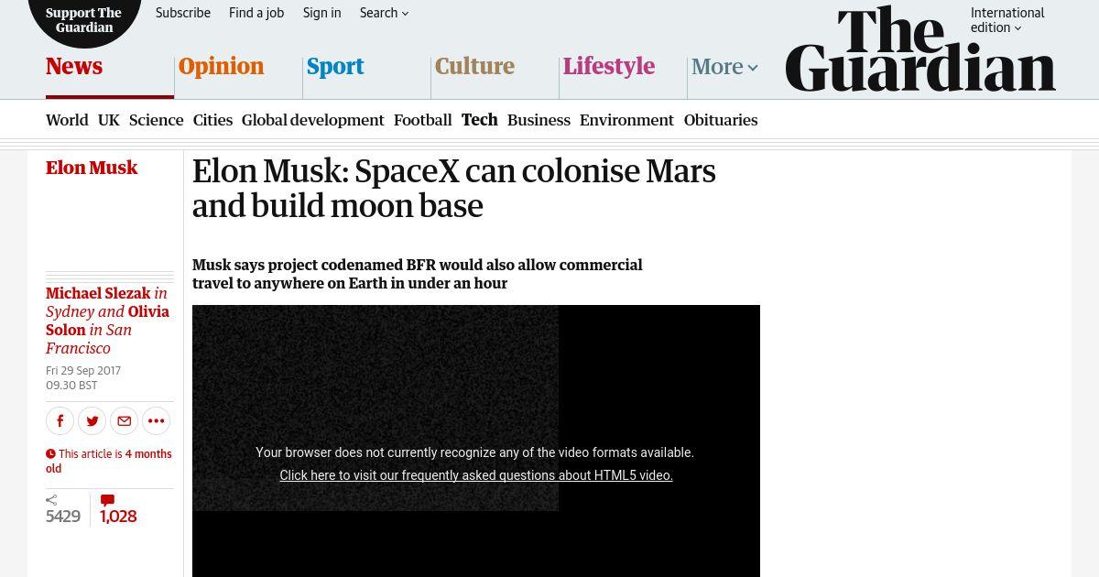1099x577 pixels.
Task: Open author Michael Slezak's profile
Action: [98, 293]
